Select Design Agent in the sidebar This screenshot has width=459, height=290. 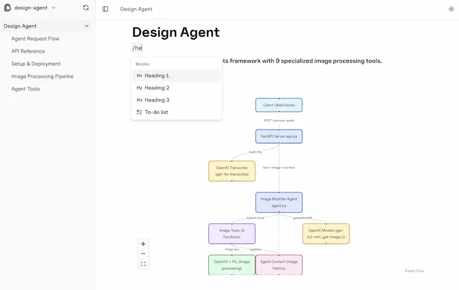(46, 26)
